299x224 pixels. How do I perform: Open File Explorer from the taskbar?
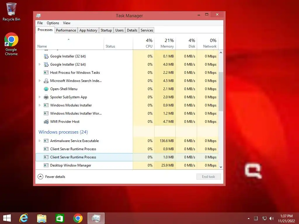tap(41, 218)
